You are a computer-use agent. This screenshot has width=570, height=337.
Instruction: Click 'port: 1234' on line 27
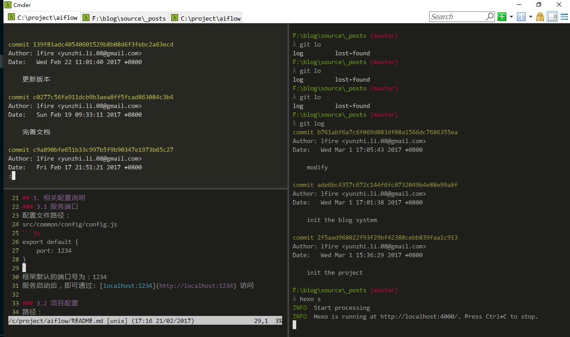pyautogui.click(x=54, y=251)
